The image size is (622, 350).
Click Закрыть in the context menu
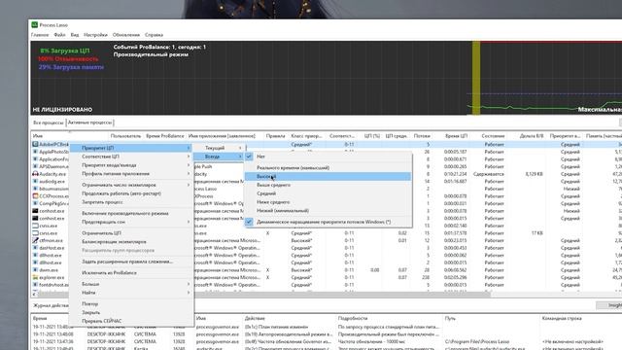coord(131,312)
